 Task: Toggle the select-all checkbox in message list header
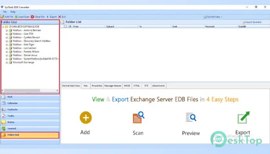coord(62,27)
